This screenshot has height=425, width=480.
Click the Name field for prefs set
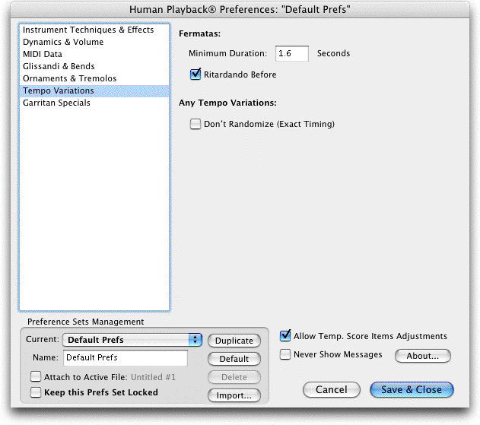click(126, 357)
